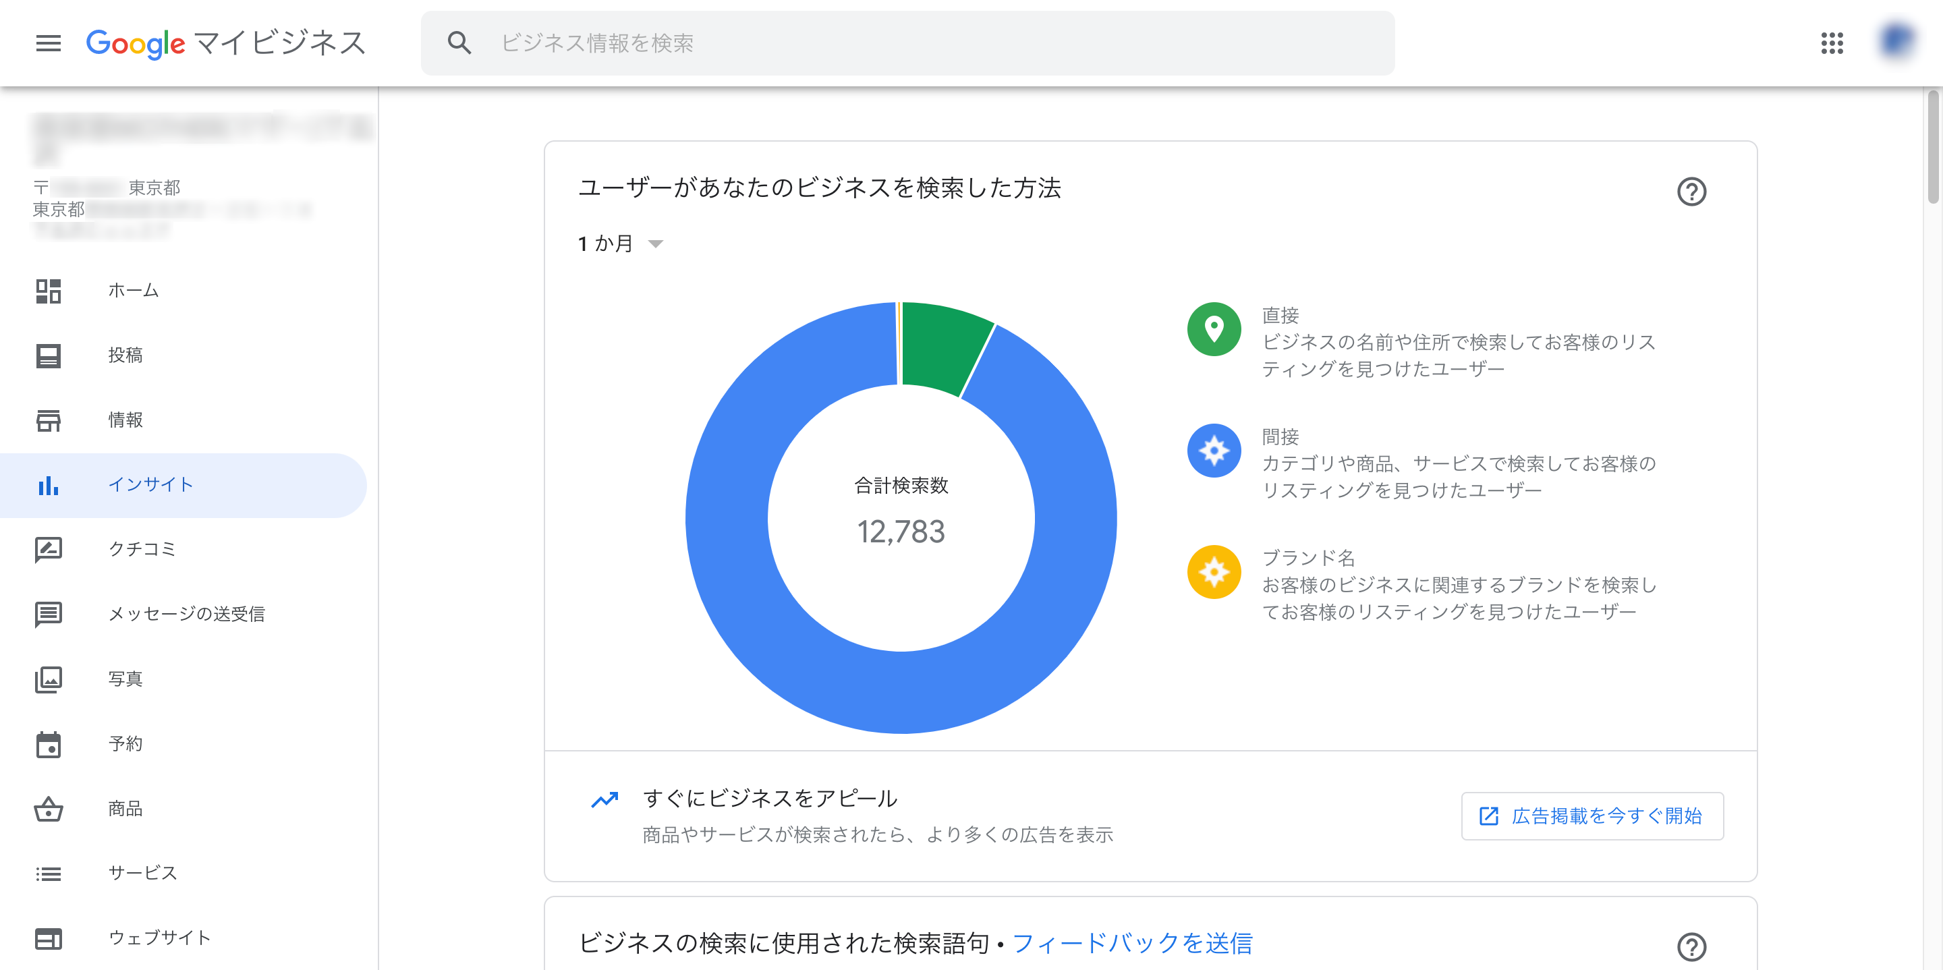Viewport: 1943px width, 970px height.
Task: Open 予約 section in sidebar
Action: (x=183, y=745)
